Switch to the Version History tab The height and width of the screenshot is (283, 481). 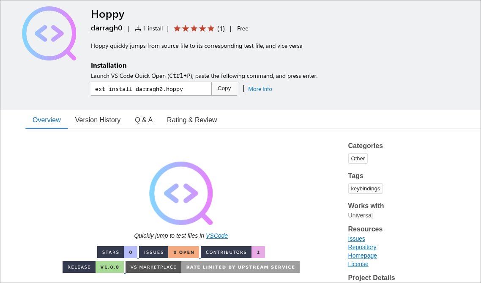click(98, 120)
